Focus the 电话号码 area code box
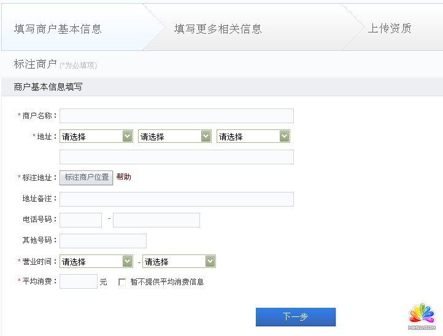Viewport: 443px width, 336px height. click(x=80, y=220)
